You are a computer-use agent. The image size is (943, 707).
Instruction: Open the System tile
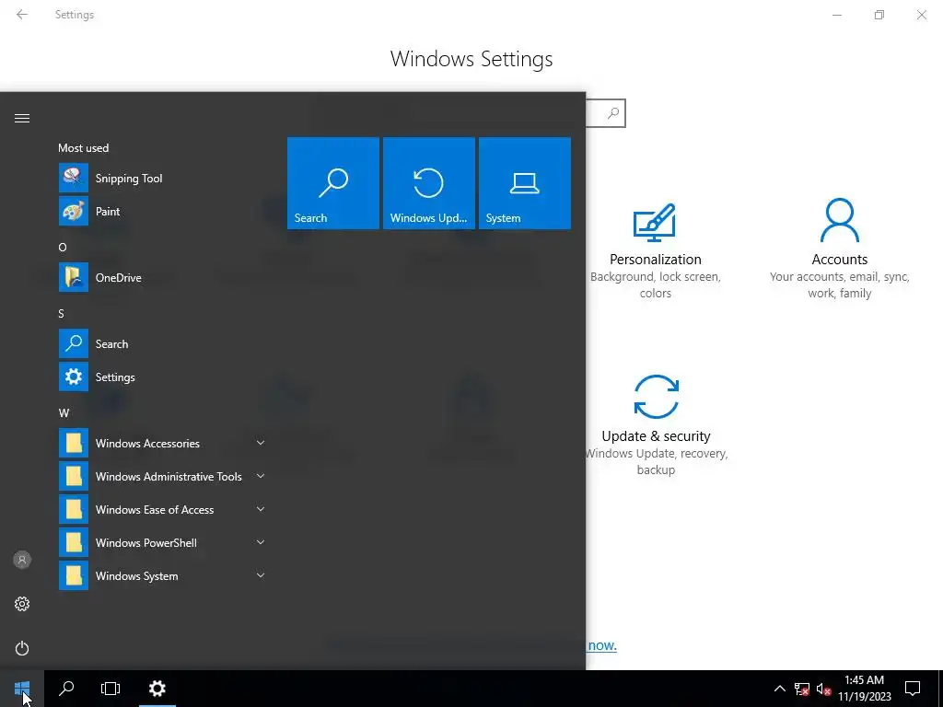[524, 183]
